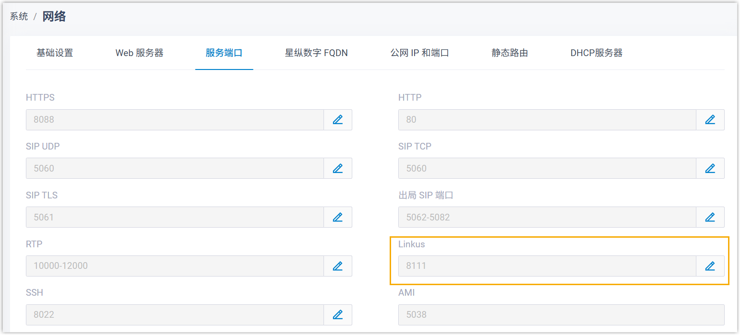
Task: Select the 服务端口 tab
Action: [224, 53]
